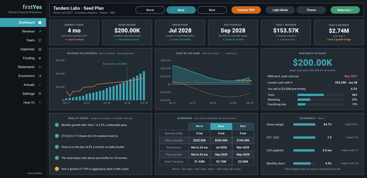Click the Statements lines icon in sidebar

coord(40,67)
